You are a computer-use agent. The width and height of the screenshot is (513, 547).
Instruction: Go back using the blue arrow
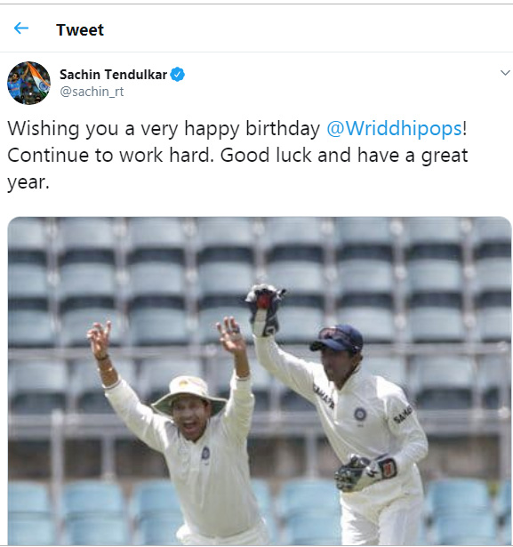(x=21, y=28)
